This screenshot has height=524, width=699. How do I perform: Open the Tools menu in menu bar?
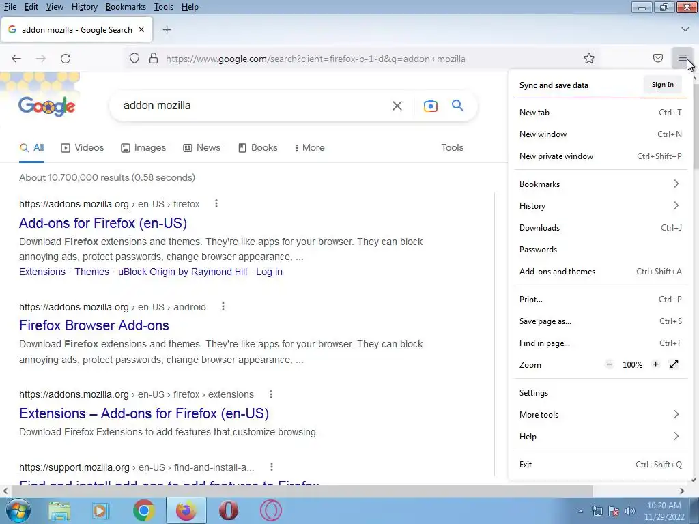tap(164, 7)
